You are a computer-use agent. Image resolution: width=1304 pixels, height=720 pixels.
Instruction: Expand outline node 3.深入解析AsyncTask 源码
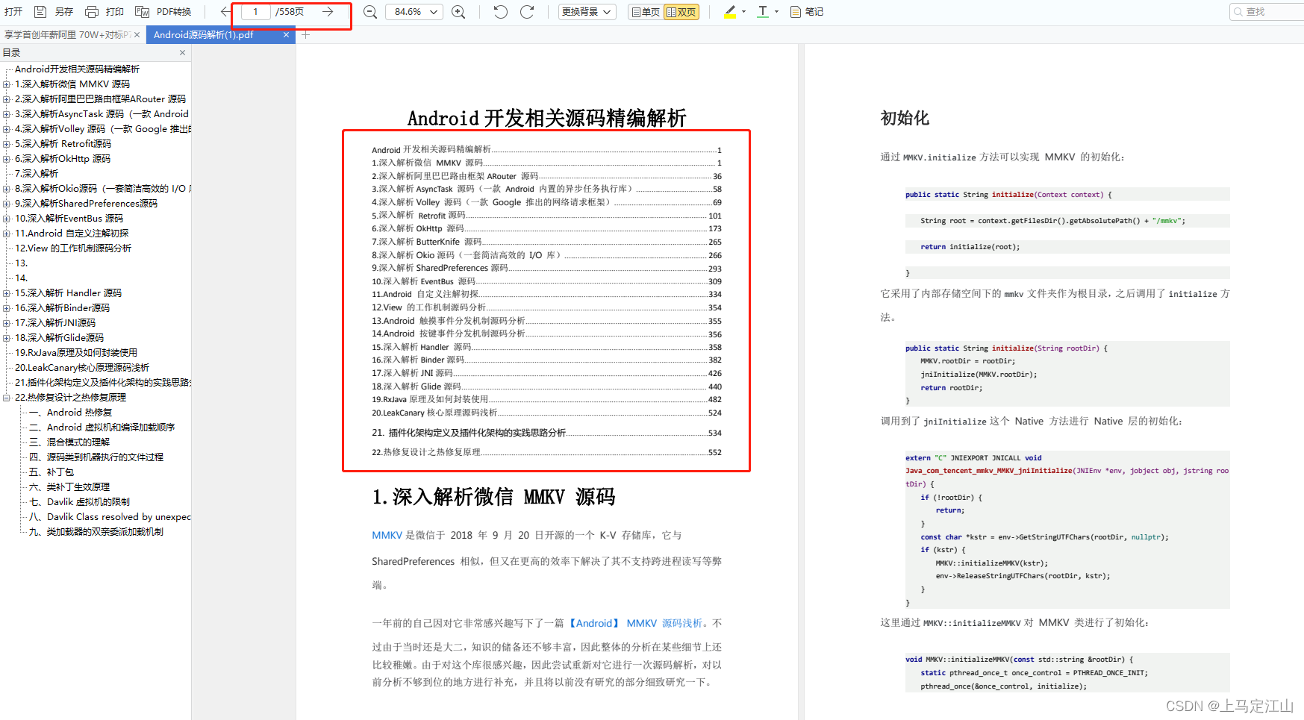pos(7,114)
